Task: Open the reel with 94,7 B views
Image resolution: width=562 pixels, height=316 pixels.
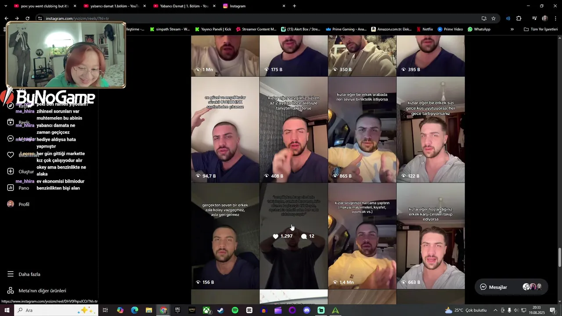Action: pos(225,129)
